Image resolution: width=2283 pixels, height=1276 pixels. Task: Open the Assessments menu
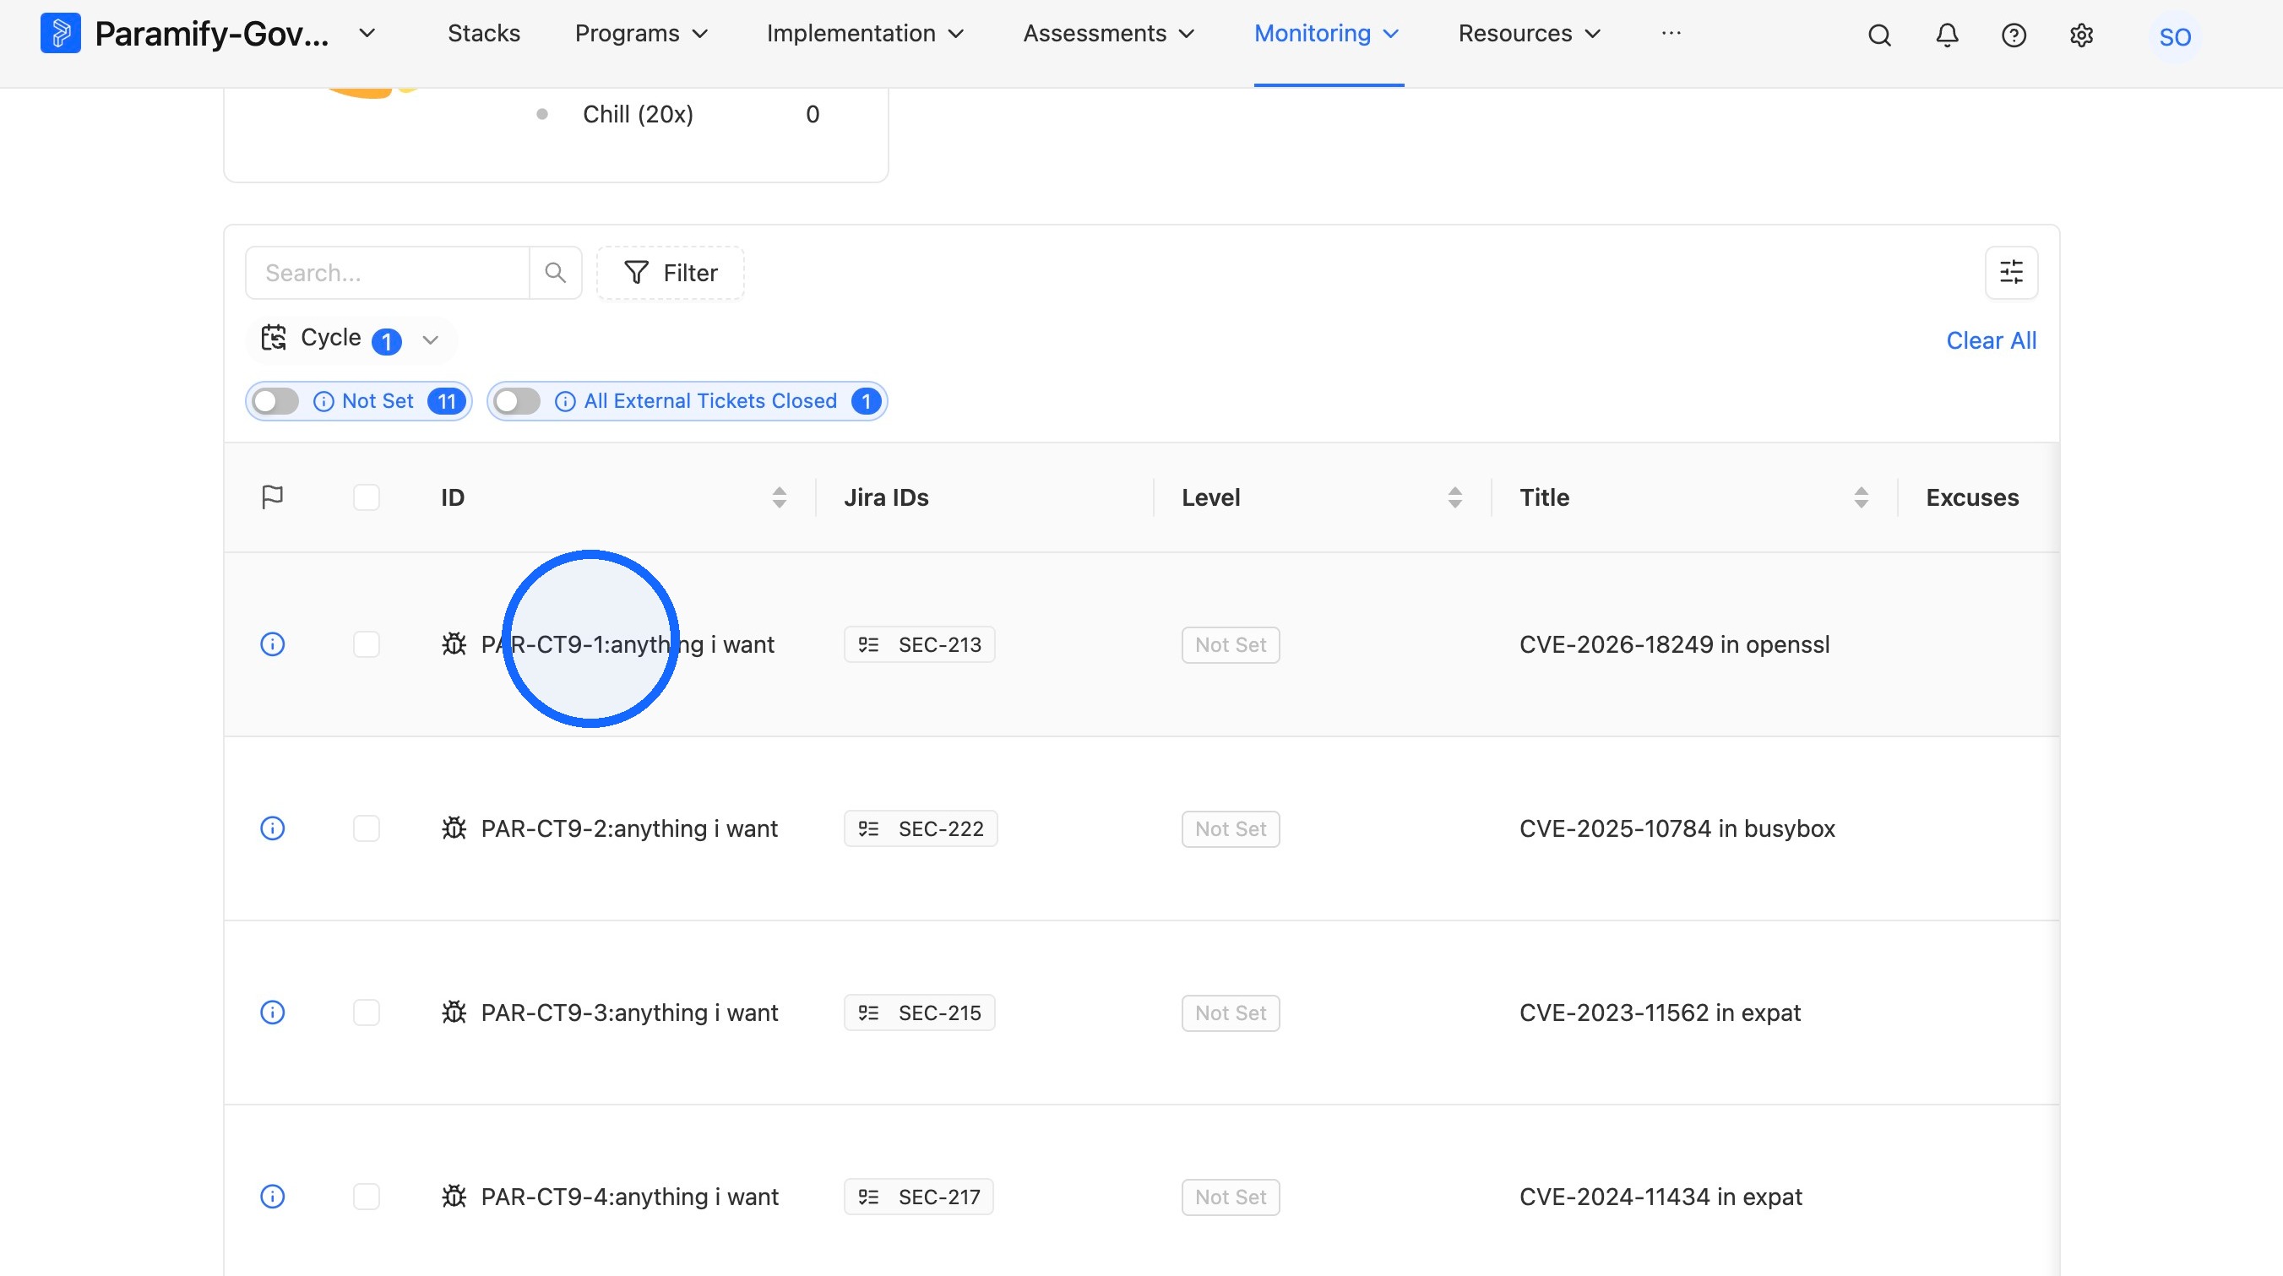pyautogui.click(x=1109, y=34)
